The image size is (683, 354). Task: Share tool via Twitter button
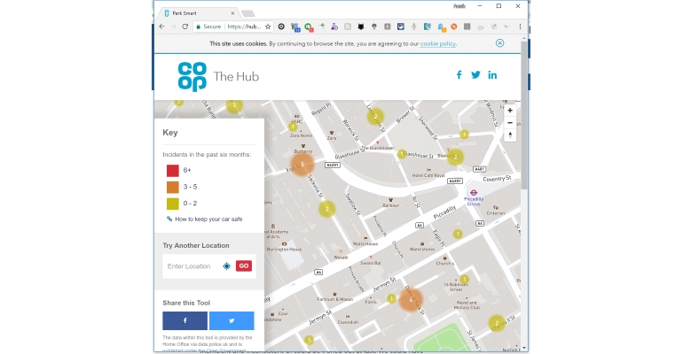point(232,320)
